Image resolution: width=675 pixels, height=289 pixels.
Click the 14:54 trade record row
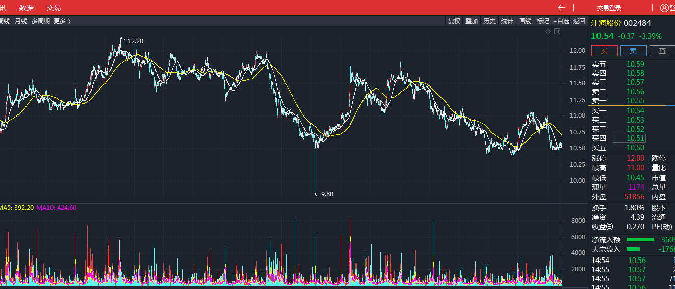click(x=633, y=261)
